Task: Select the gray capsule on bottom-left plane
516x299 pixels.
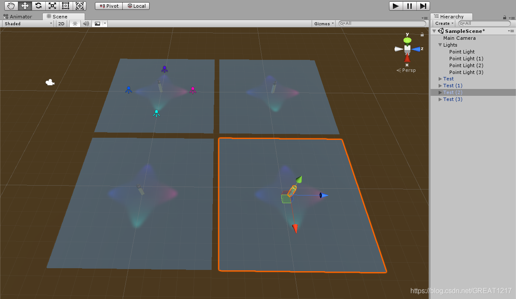Action: (141, 189)
